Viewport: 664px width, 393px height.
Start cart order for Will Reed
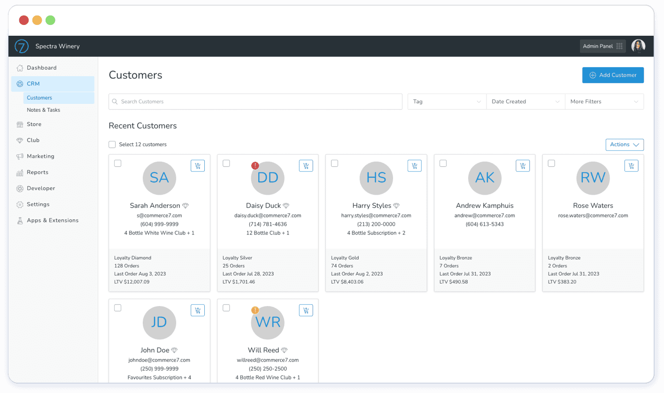306,310
